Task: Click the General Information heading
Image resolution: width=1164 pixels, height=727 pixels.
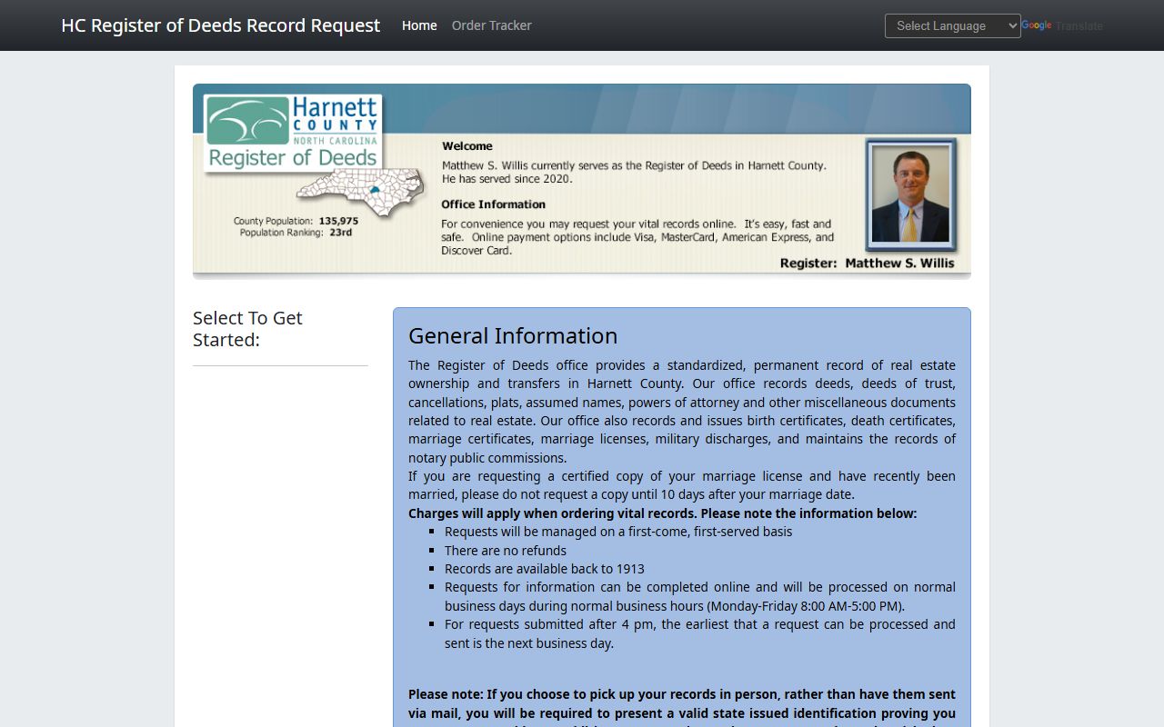Action: click(513, 335)
